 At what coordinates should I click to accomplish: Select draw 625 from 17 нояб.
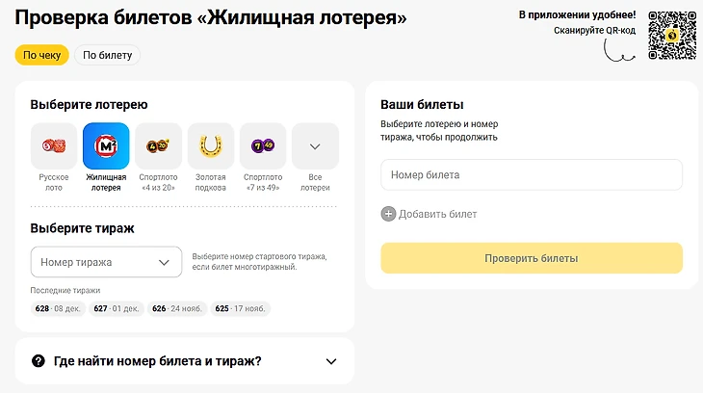[x=241, y=309]
